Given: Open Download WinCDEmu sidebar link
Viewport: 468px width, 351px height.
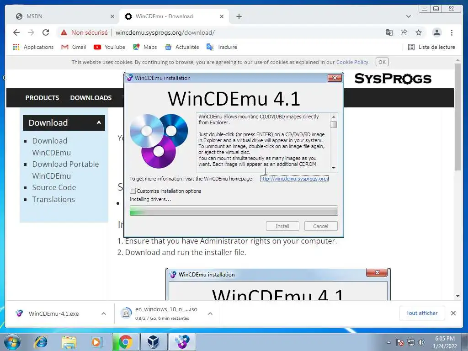Looking at the screenshot, I should pyautogui.click(x=51, y=147).
